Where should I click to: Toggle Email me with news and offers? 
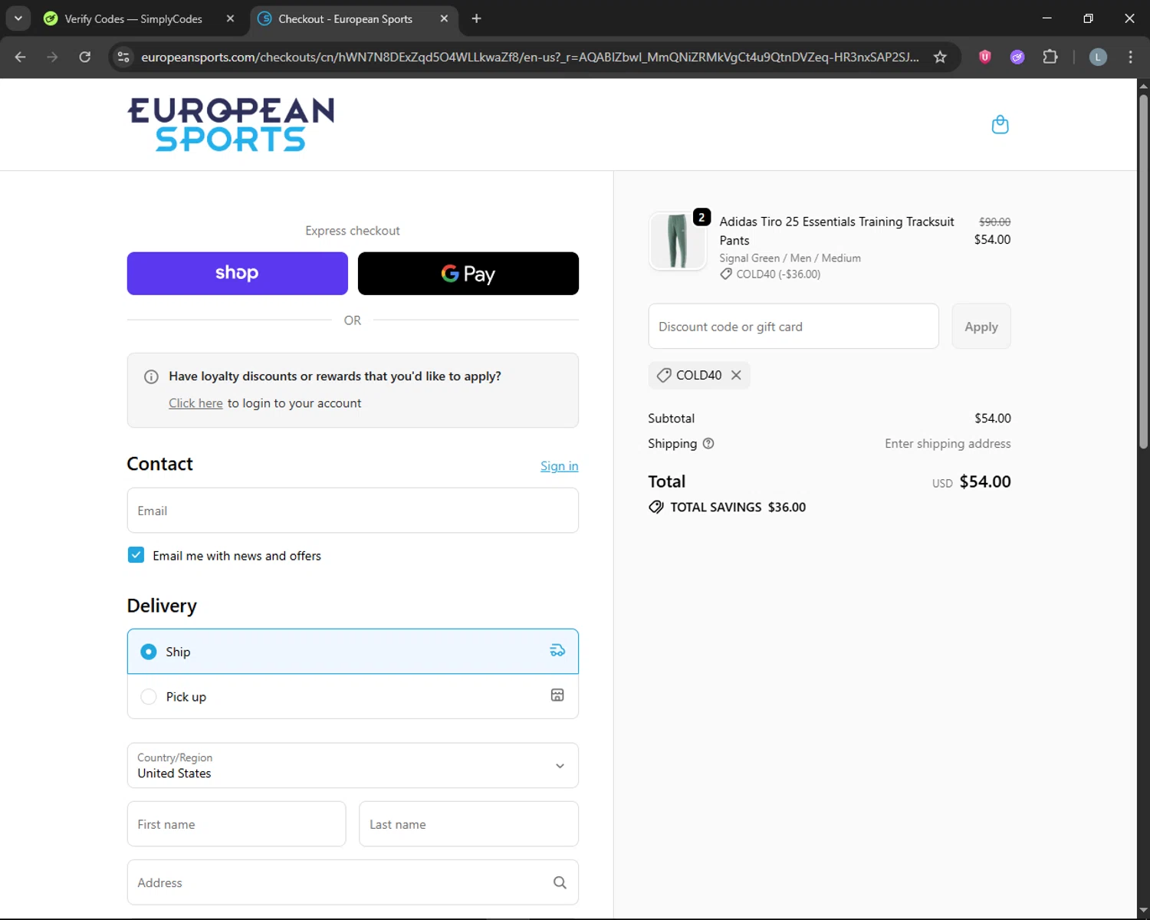point(136,555)
